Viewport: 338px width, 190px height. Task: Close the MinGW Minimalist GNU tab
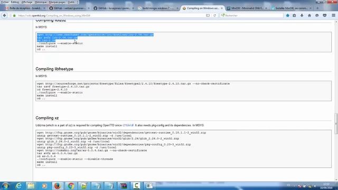pyautogui.click(x=266, y=8)
